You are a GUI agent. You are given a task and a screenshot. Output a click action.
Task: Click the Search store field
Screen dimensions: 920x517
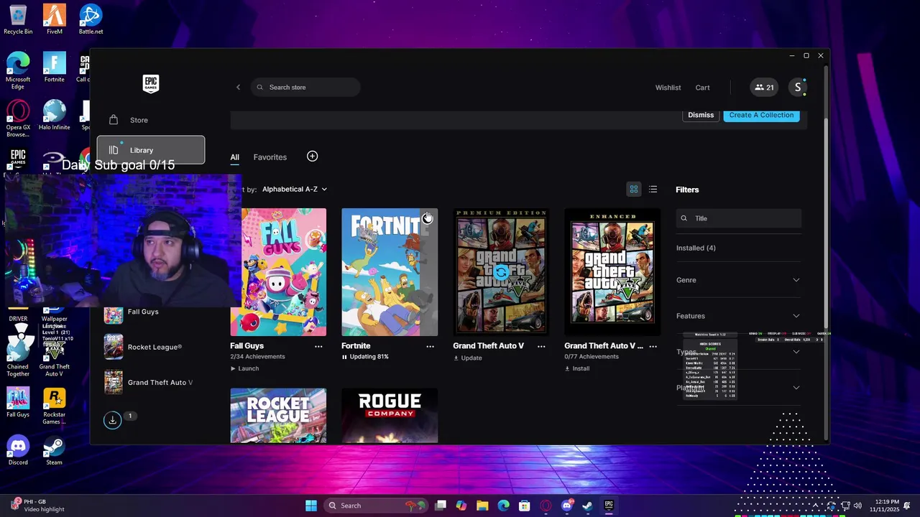point(305,88)
